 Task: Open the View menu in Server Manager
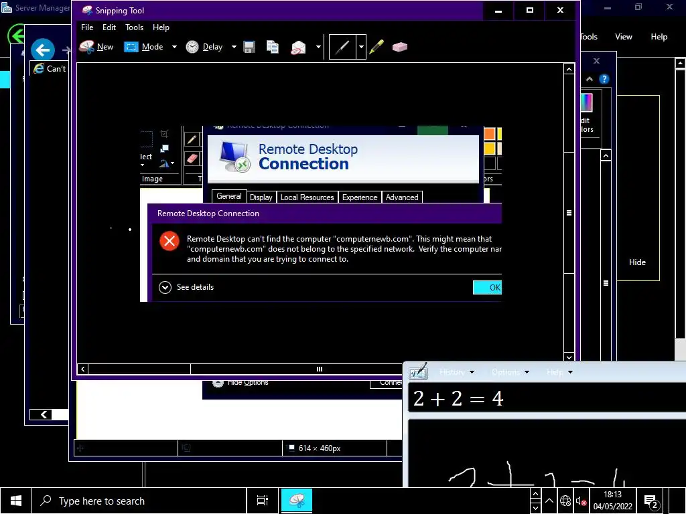[623, 37]
